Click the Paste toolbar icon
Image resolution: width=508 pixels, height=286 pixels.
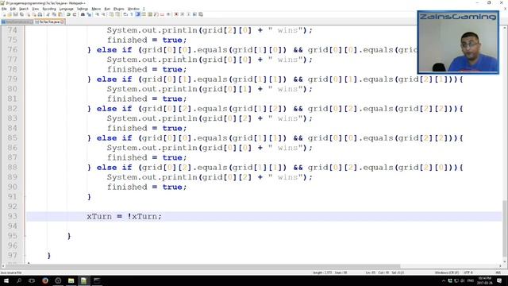pos(60,14)
